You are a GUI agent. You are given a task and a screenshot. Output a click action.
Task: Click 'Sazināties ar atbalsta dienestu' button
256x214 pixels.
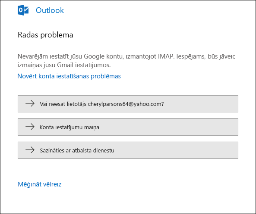(128, 150)
